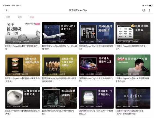Open the 怎样科学地放电影 projector thumbnail
This screenshot has height=121, width=154.
59,98
